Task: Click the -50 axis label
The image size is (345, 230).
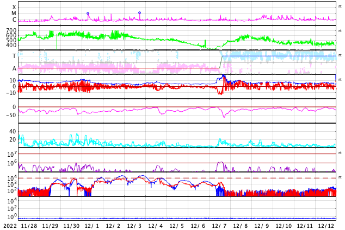Action: (11, 115)
